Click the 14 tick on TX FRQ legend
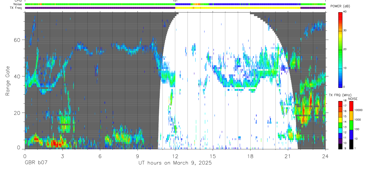 pyautogui.click(x=345, y=122)
